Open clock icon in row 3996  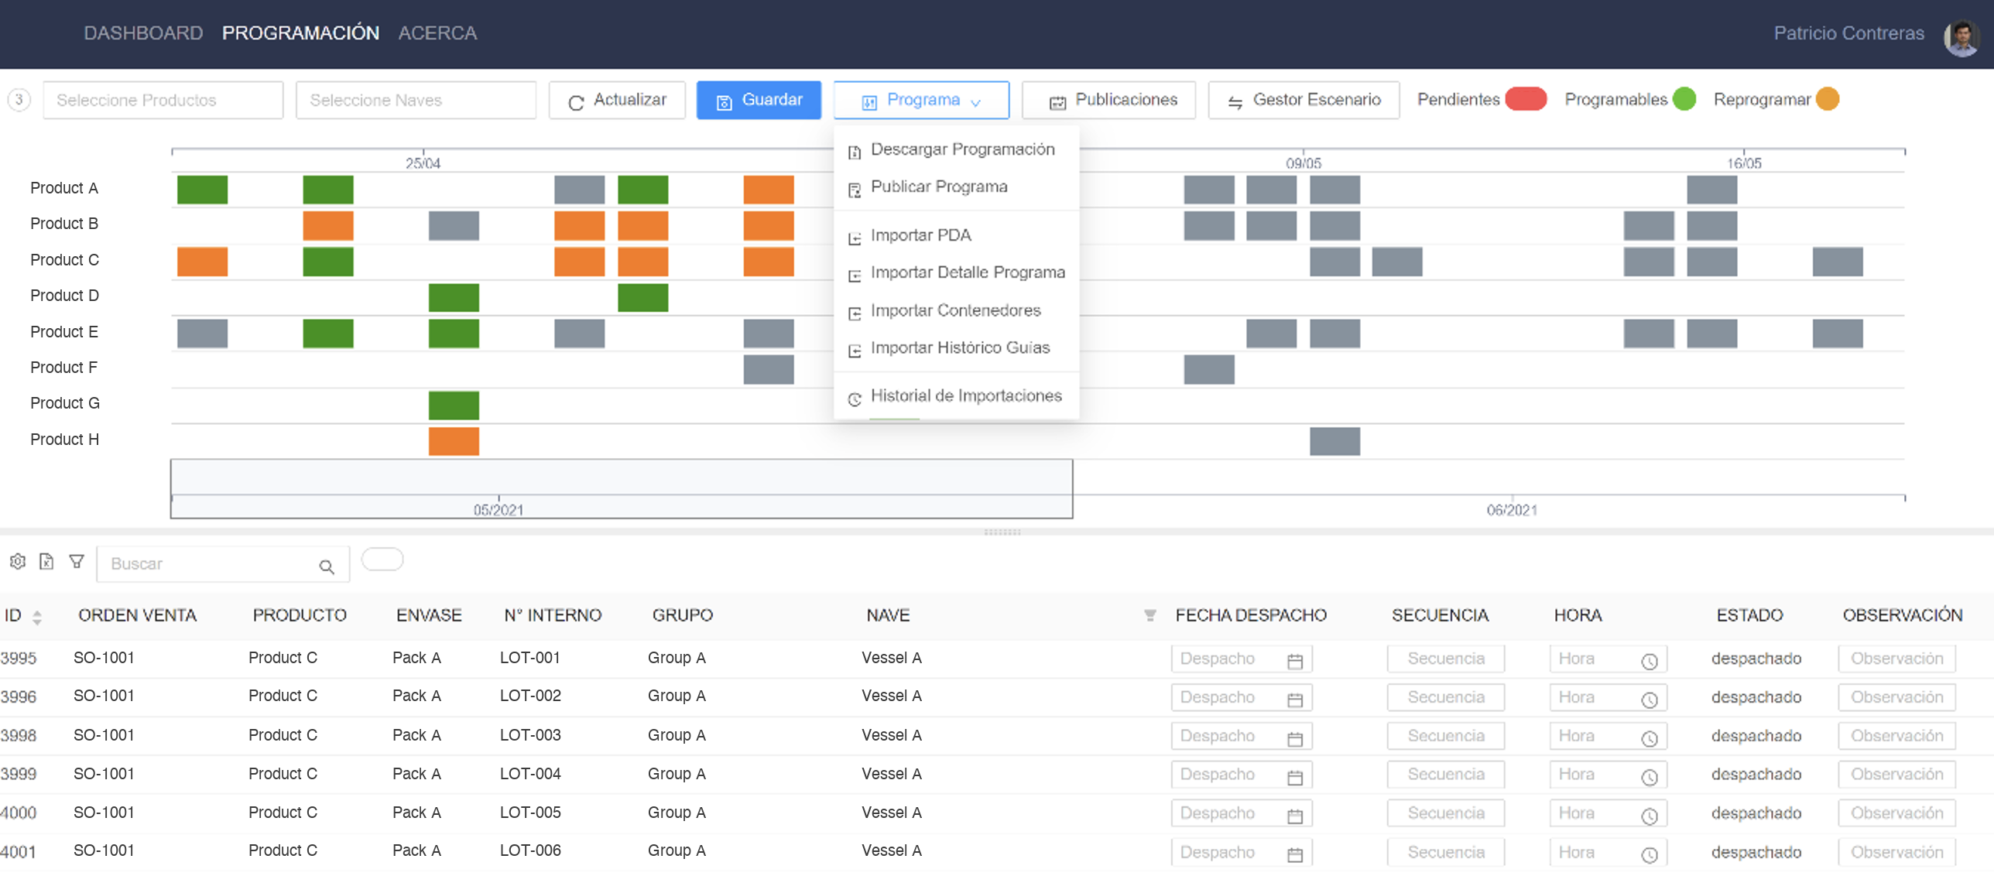coord(1649,699)
